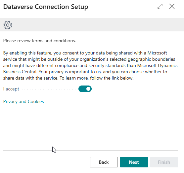Screen dimensions: 184x173
Task: Click the line starting "By enabling this feature"
Action: coord(85,53)
